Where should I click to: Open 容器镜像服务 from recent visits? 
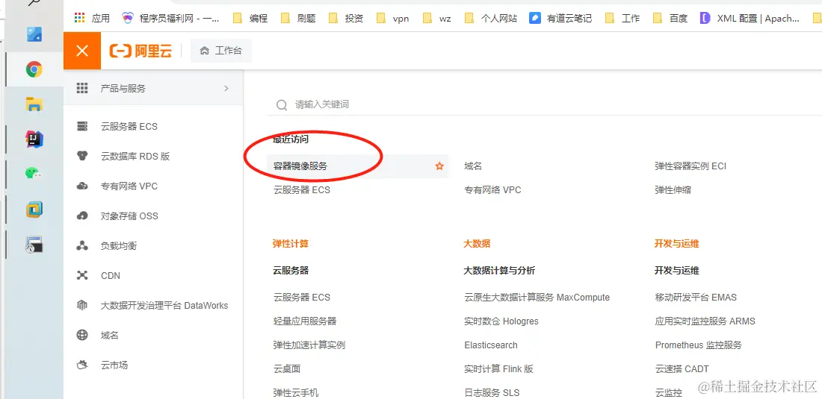(300, 166)
